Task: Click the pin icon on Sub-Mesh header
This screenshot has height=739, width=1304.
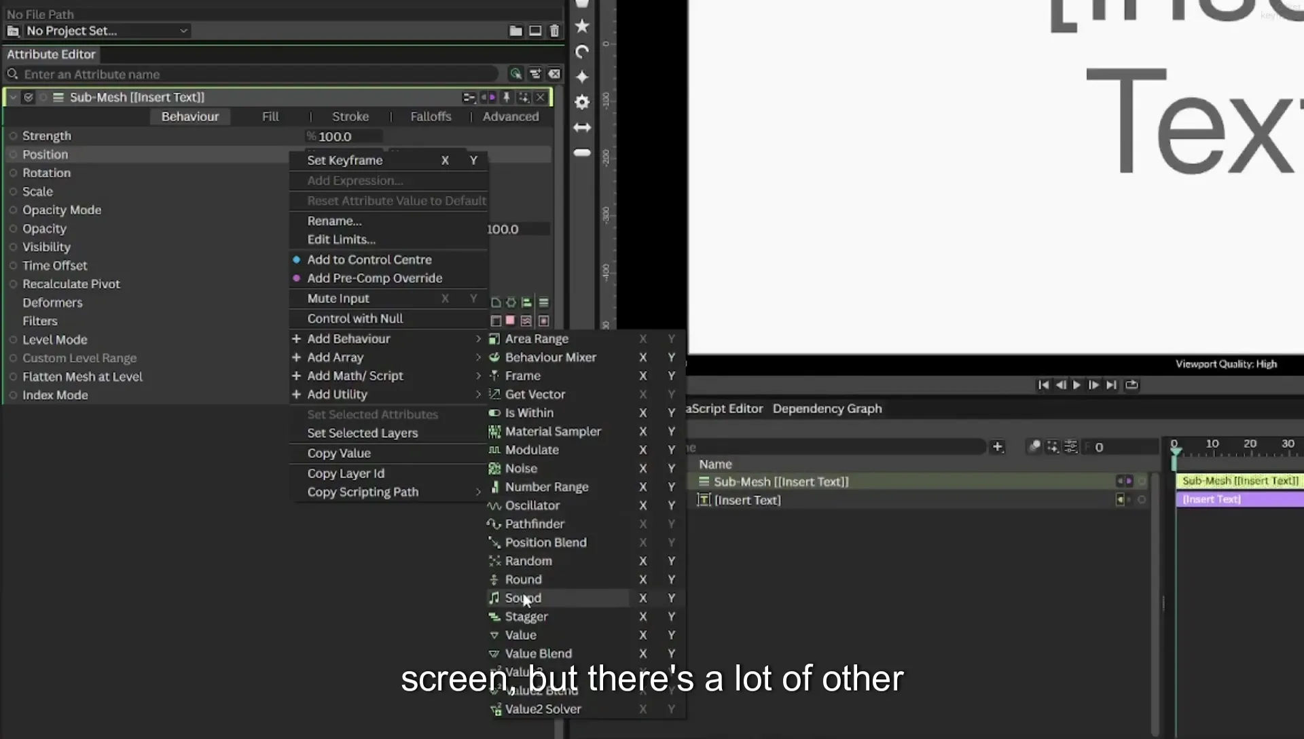Action: 506,98
